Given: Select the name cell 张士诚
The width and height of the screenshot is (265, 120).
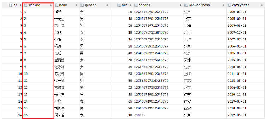Looking at the screenshot, I should (67, 81).
